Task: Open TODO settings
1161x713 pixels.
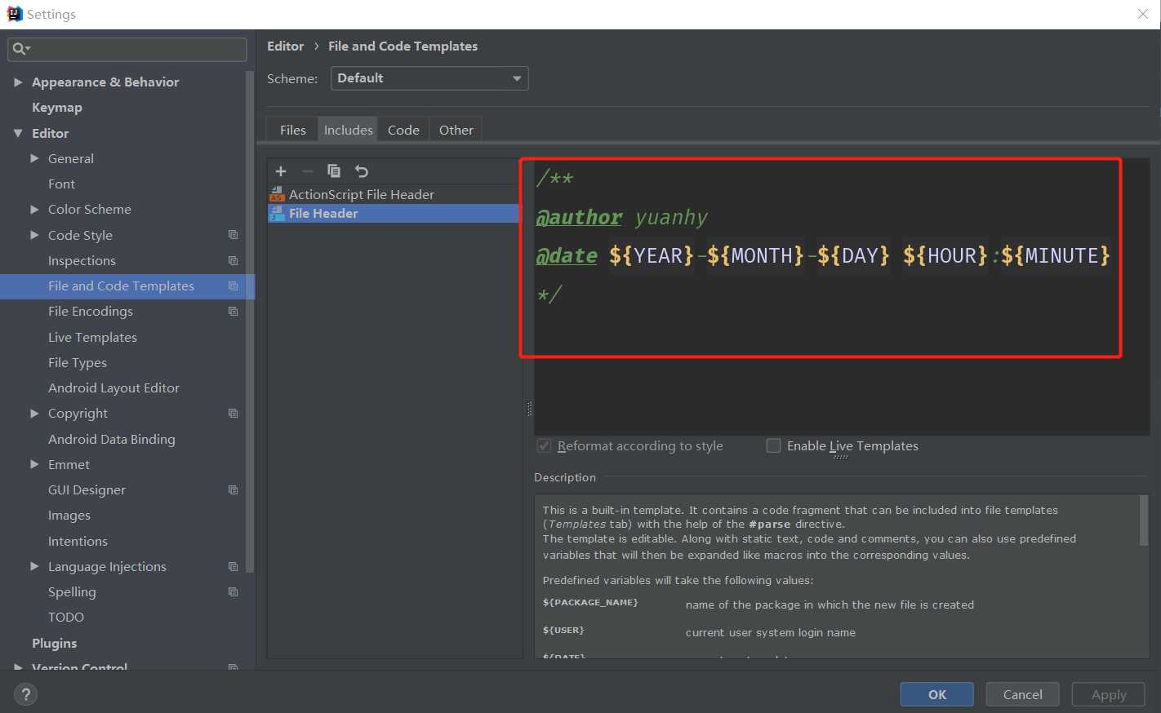Action: click(x=66, y=618)
